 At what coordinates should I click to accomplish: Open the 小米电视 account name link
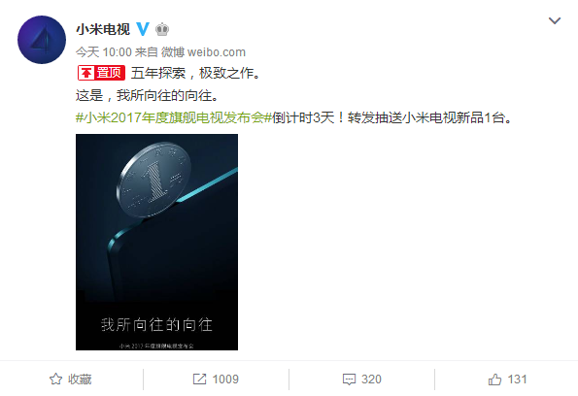[x=103, y=29]
